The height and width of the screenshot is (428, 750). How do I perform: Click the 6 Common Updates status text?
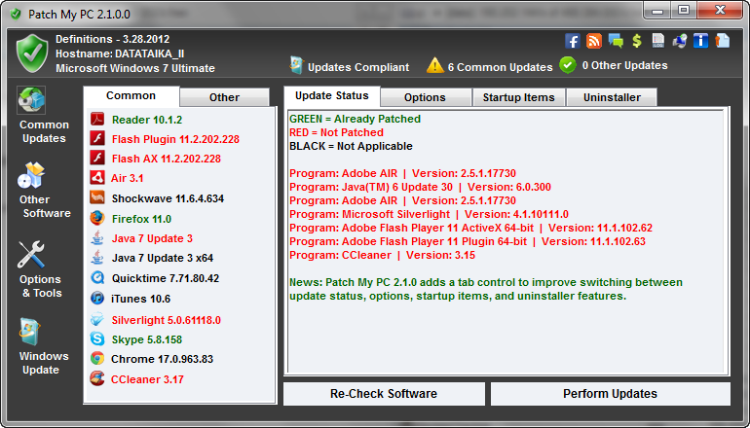pyautogui.click(x=501, y=67)
